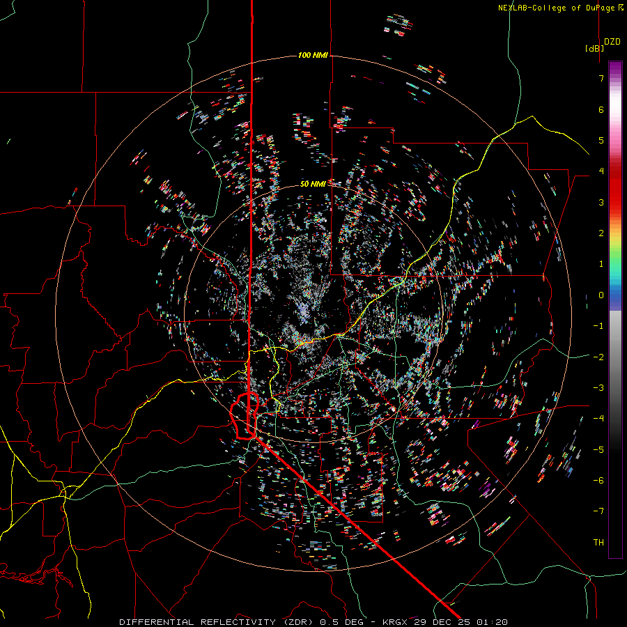Click the -3 dB tick label

[x=598, y=388]
